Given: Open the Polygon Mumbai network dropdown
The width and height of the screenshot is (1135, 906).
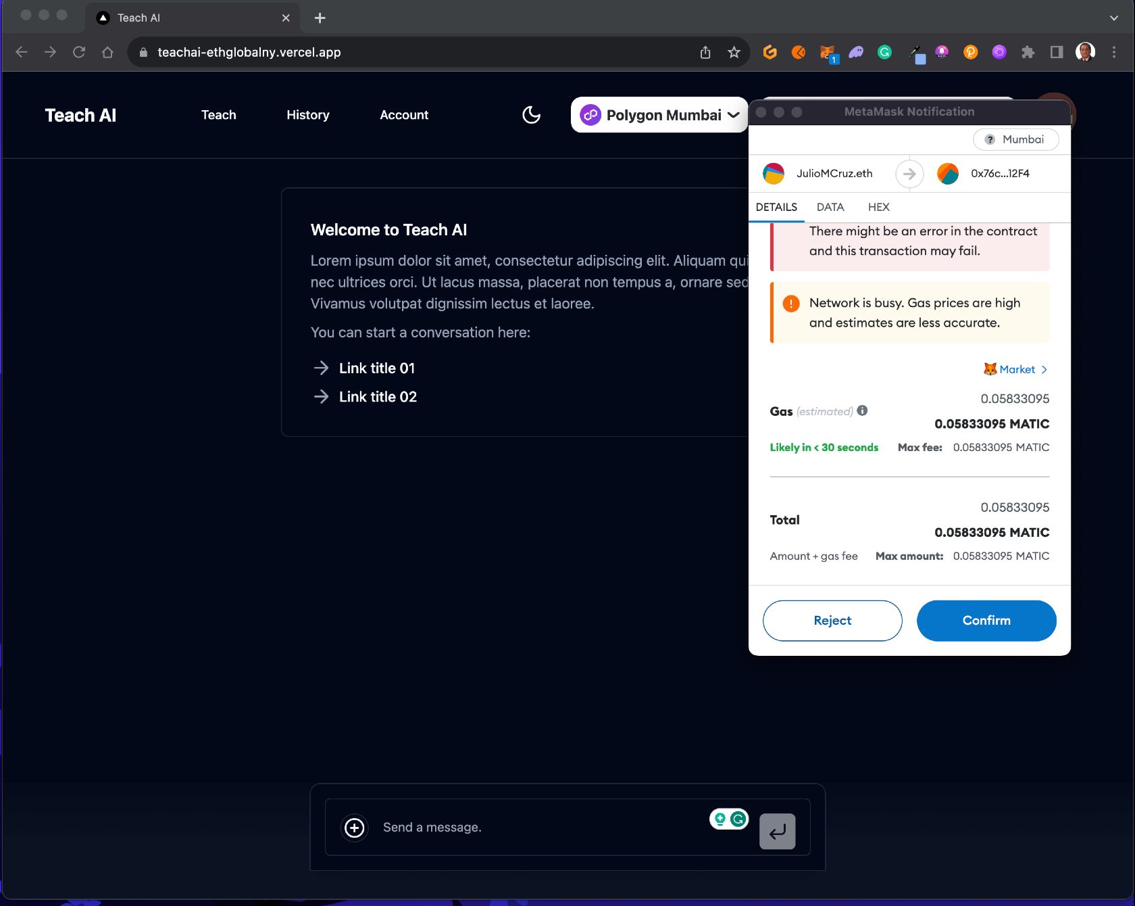Looking at the screenshot, I should point(659,115).
